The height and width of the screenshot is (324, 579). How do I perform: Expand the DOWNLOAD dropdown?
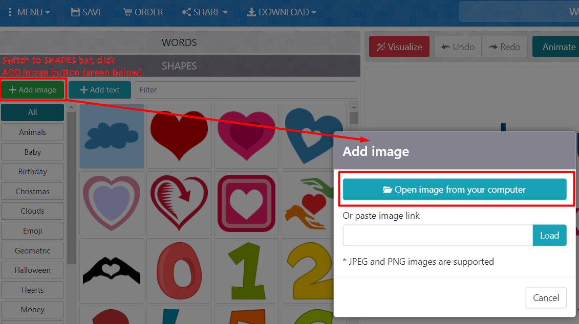[282, 12]
